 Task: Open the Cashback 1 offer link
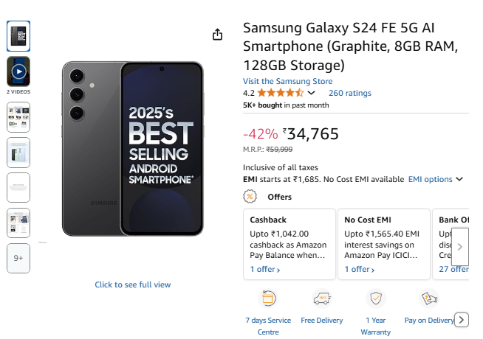[265, 270]
